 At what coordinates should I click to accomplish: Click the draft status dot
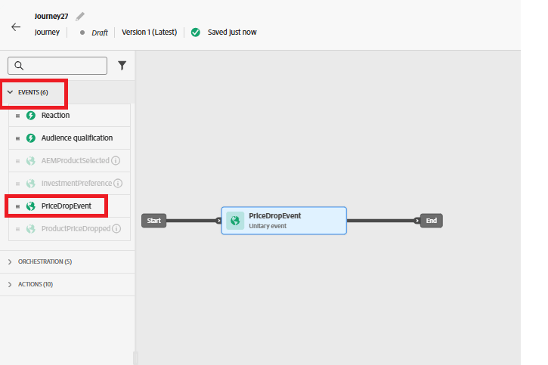click(82, 32)
